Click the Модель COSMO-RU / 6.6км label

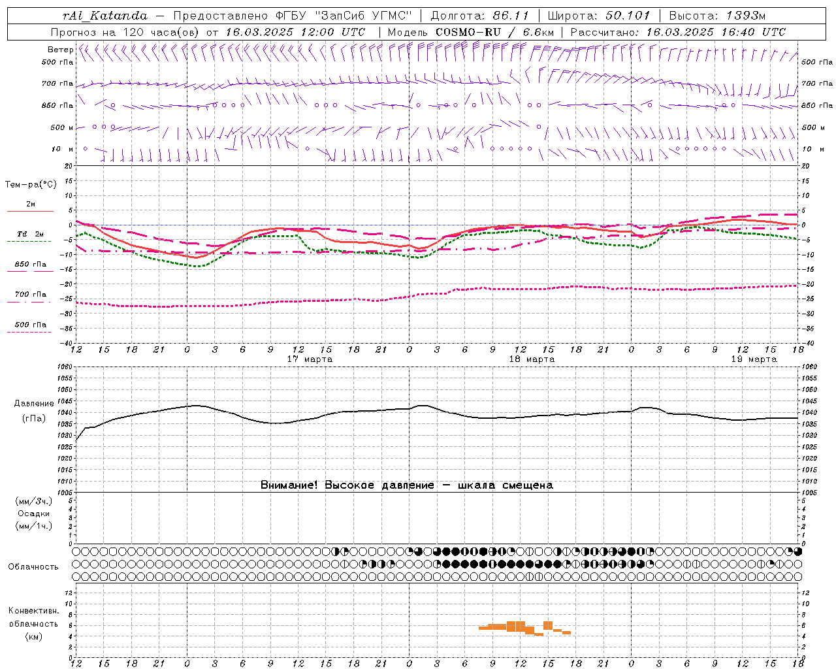(470, 32)
